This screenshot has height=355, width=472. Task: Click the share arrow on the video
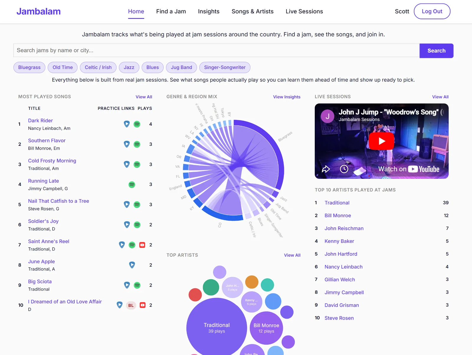tap(326, 169)
